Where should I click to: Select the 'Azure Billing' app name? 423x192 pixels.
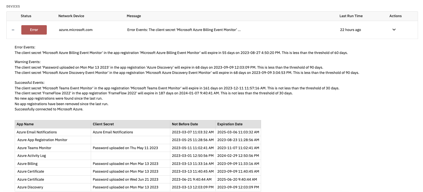(27, 164)
